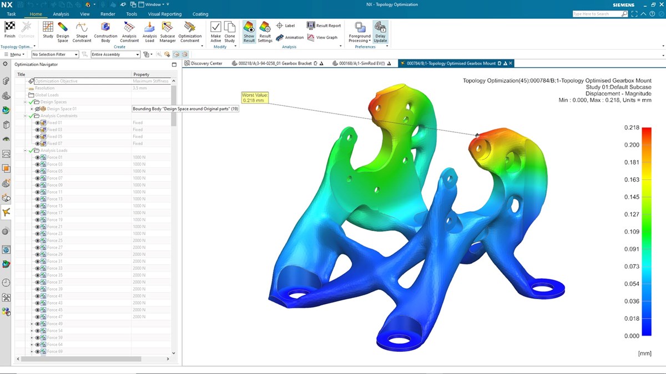This screenshot has height=374, width=666.
Task: Select the Shape Constraint tool
Action: pyautogui.click(x=82, y=28)
